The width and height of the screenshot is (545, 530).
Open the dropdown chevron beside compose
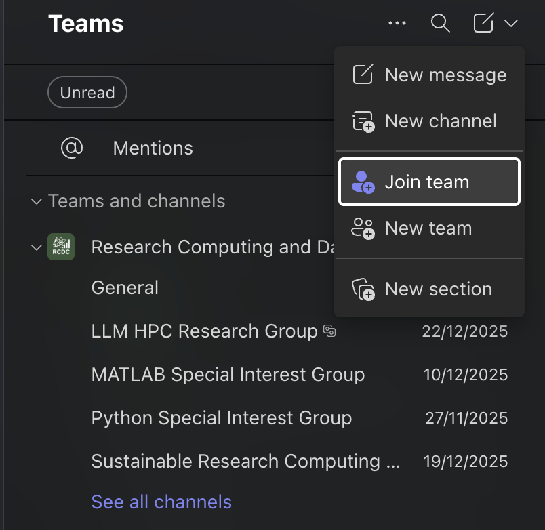(x=511, y=24)
